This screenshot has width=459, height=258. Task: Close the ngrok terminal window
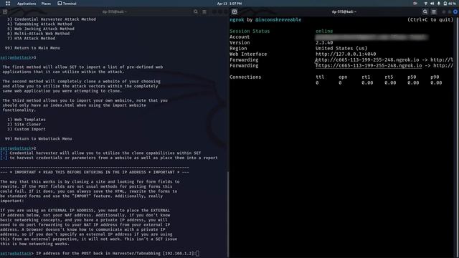click(x=455, y=11)
